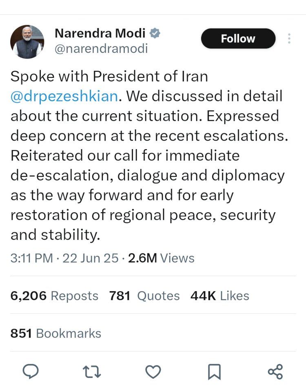
Task: Follow Narendra Modi
Action: (x=238, y=38)
